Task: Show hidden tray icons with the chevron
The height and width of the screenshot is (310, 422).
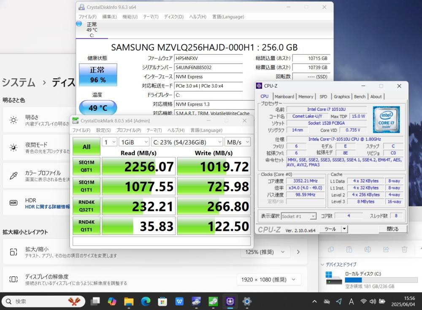Action: tap(314, 302)
